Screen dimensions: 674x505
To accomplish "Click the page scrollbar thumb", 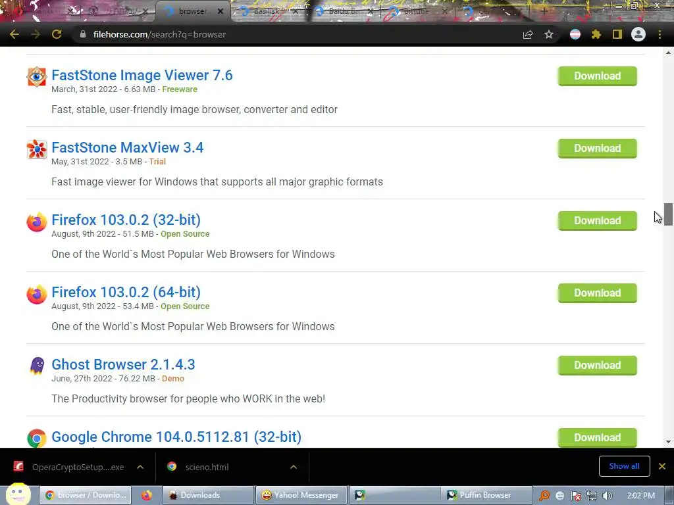I will pos(667,214).
